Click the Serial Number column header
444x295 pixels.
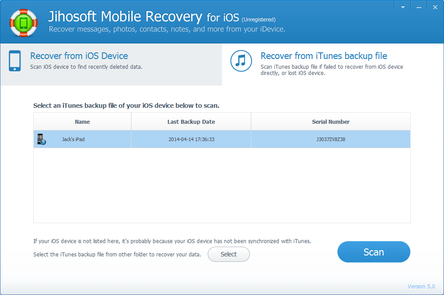[331, 122]
